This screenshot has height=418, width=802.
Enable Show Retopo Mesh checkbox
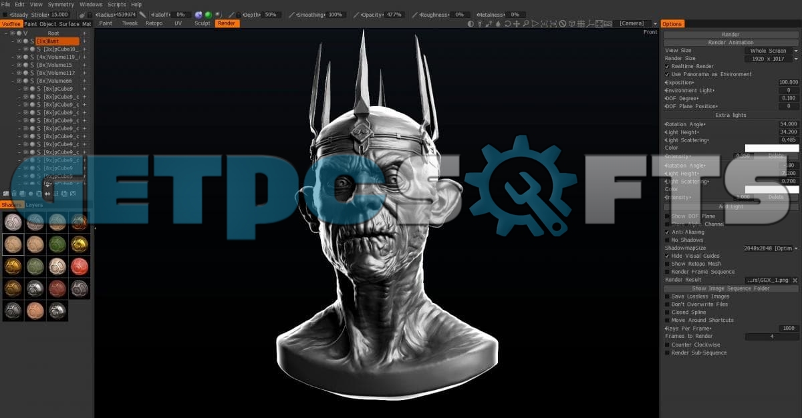pyautogui.click(x=667, y=264)
